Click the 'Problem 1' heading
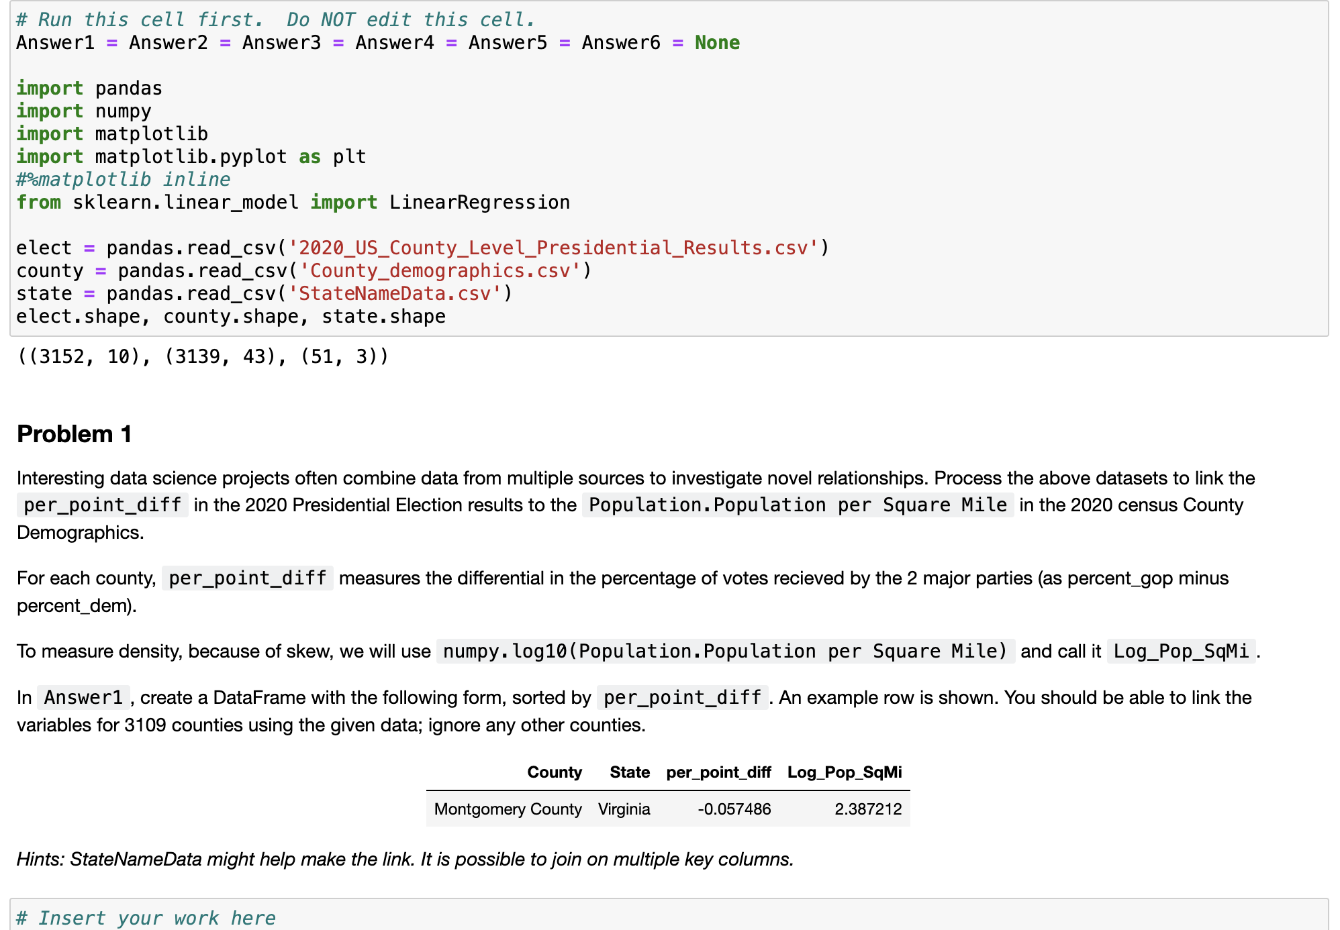Screen dimensions: 1340x930 tap(74, 434)
